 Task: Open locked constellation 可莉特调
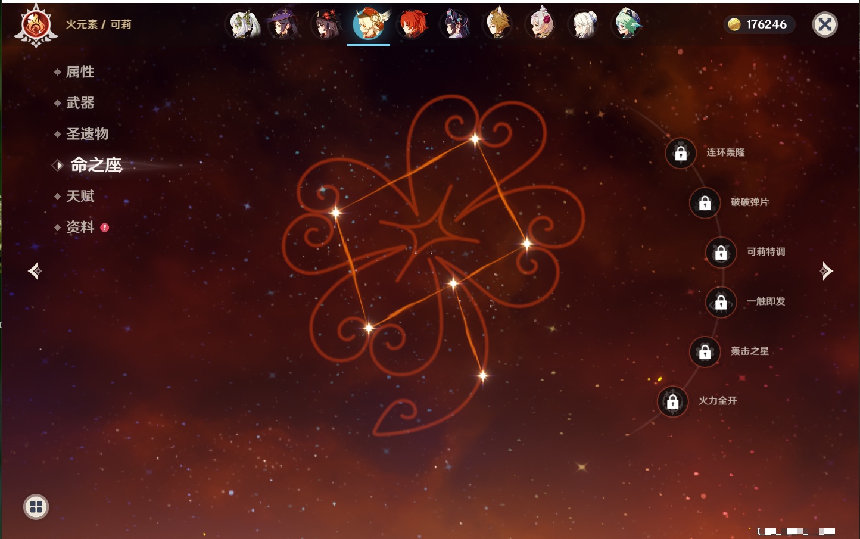tap(721, 252)
